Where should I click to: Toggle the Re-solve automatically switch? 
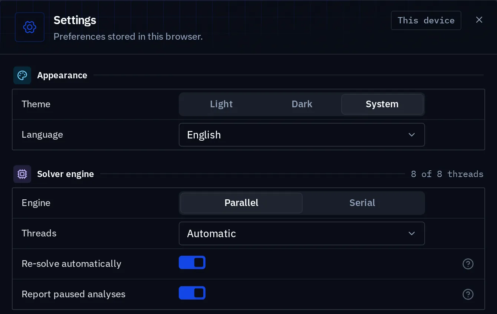point(192,262)
